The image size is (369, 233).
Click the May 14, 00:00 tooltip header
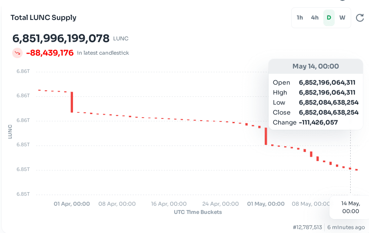pyautogui.click(x=316, y=66)
